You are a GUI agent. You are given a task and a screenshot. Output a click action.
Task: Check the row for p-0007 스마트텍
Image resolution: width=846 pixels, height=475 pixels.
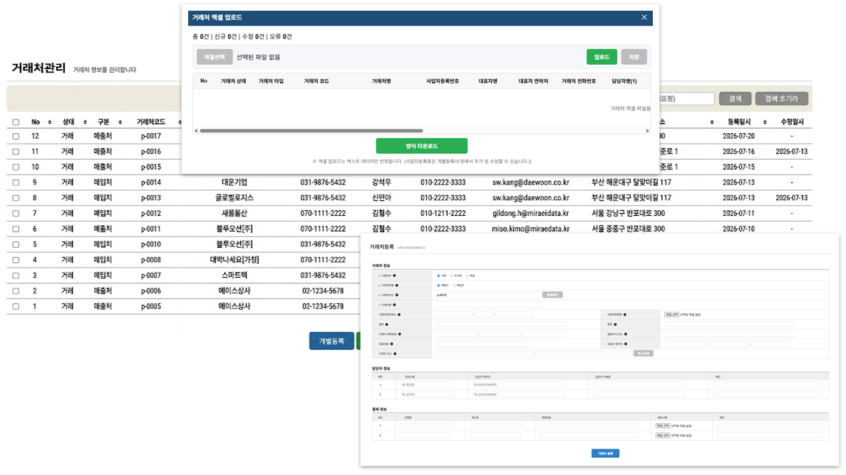point(16,276)
